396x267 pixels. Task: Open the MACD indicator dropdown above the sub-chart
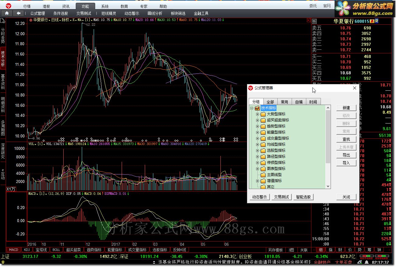[x=33, y=193]
